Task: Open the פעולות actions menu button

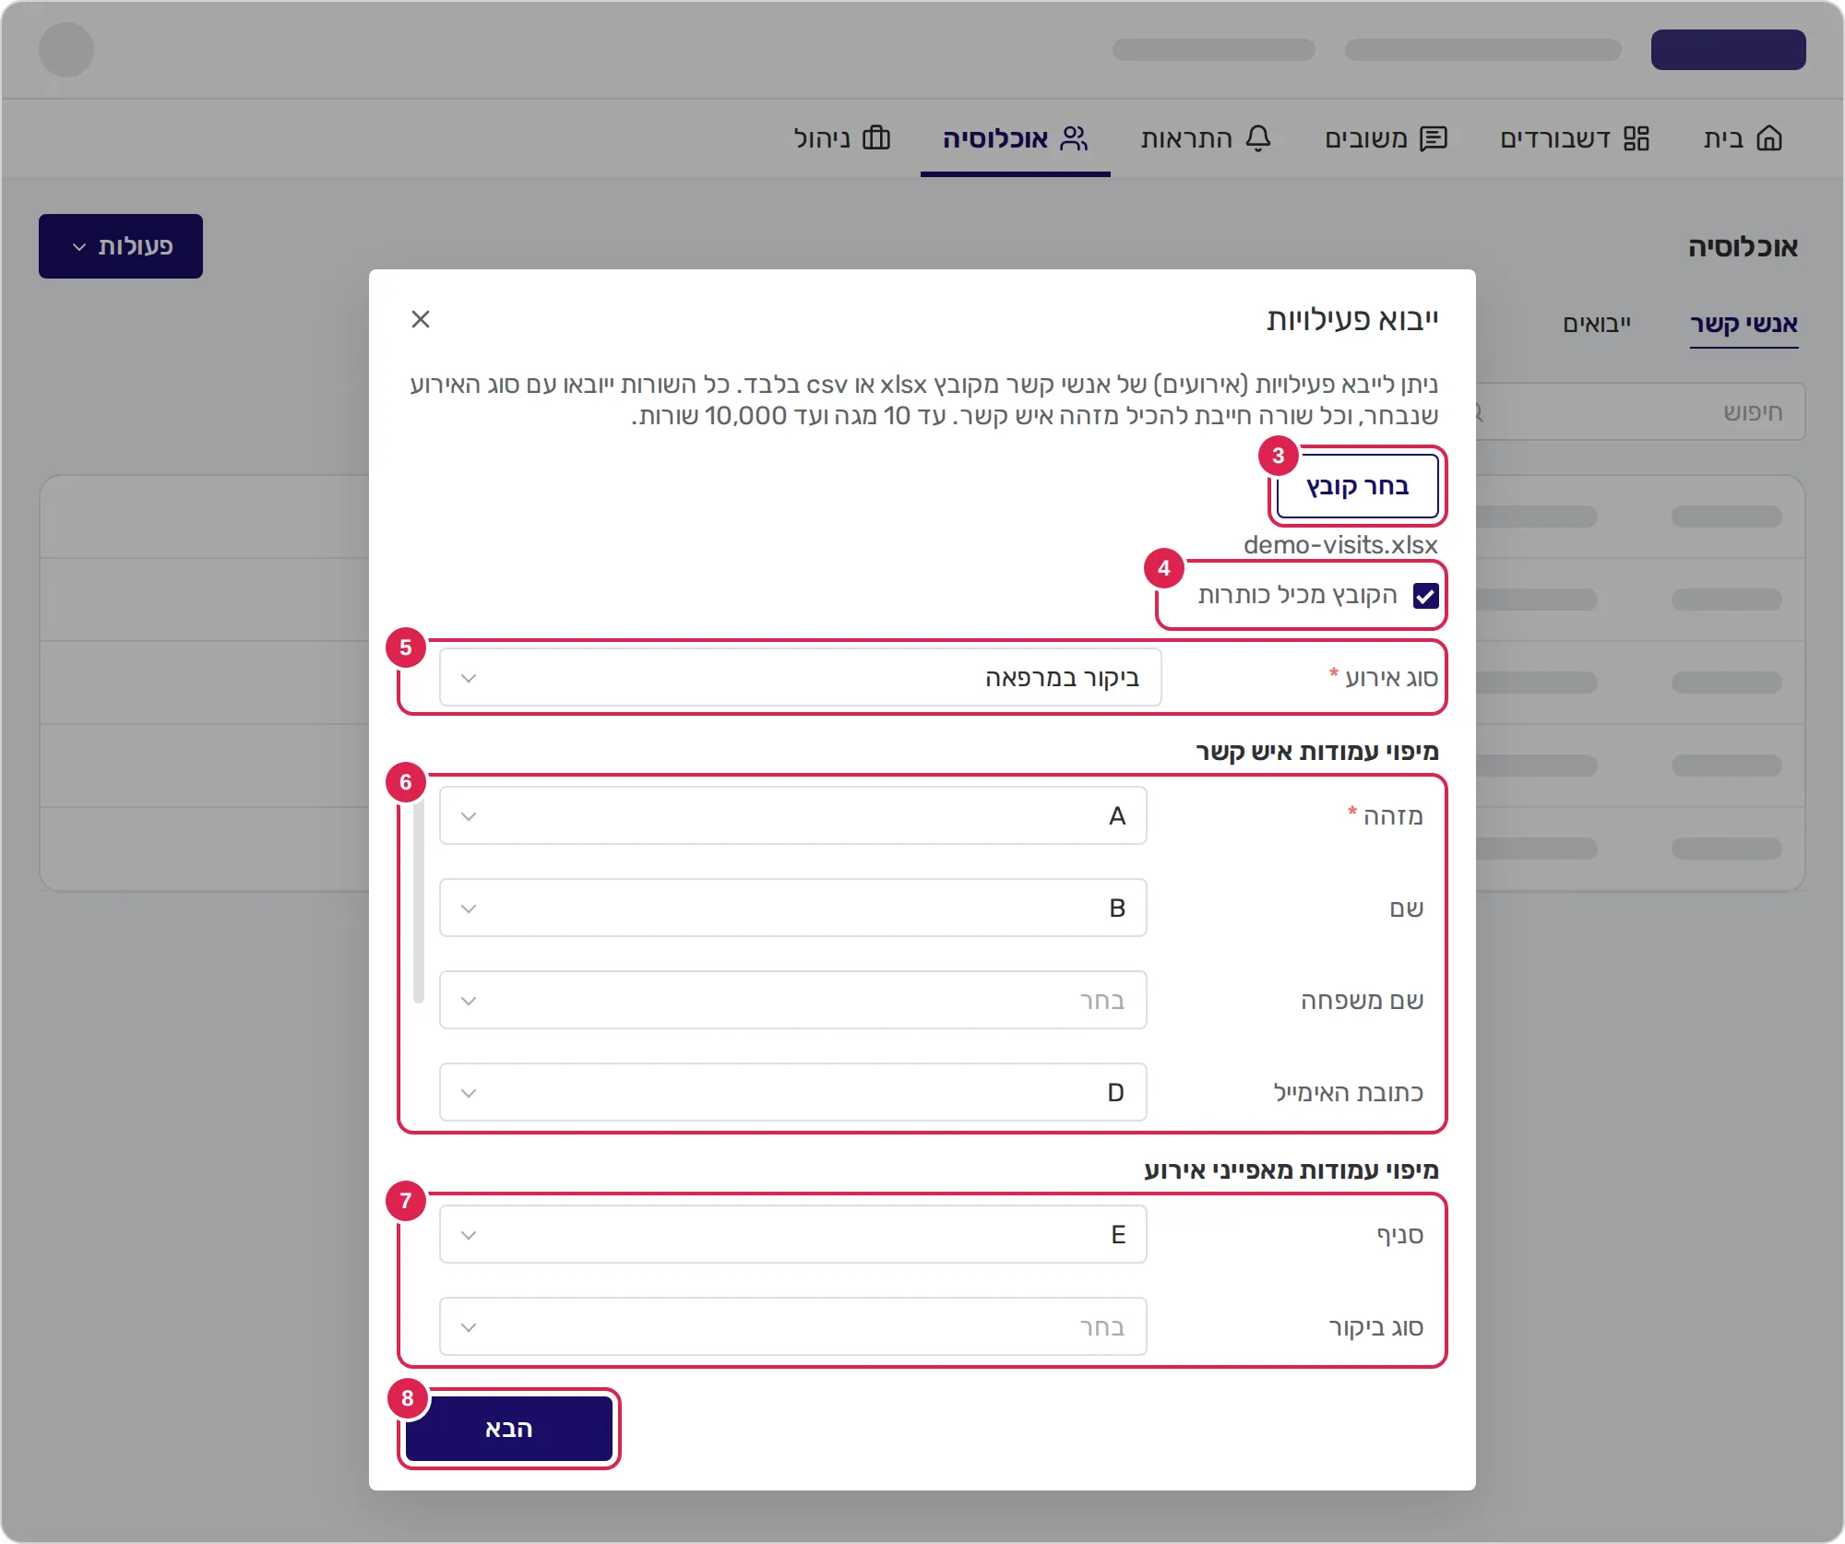Action: (x=121, y=246)
